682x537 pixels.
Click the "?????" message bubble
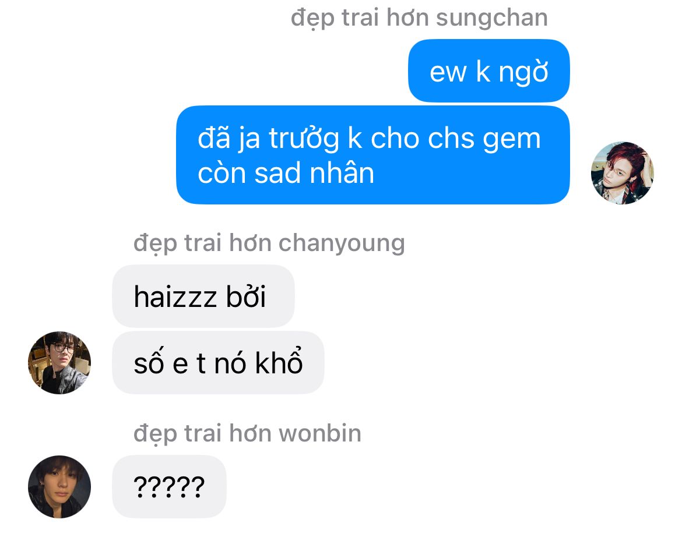(169, 486)
